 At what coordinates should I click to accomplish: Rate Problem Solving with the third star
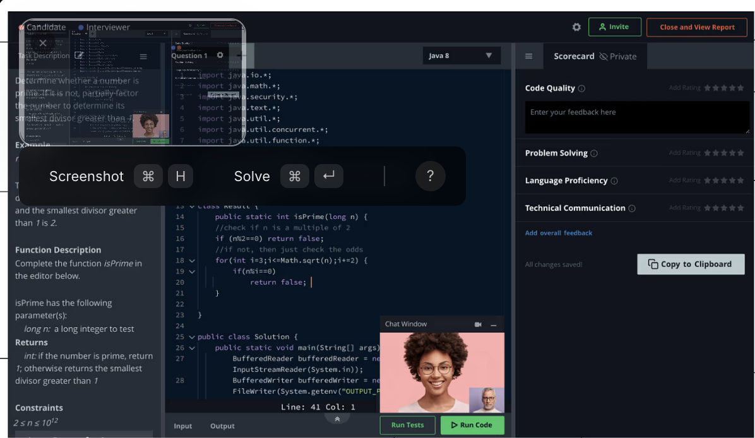pyautogui.click(x=723, y=153)
